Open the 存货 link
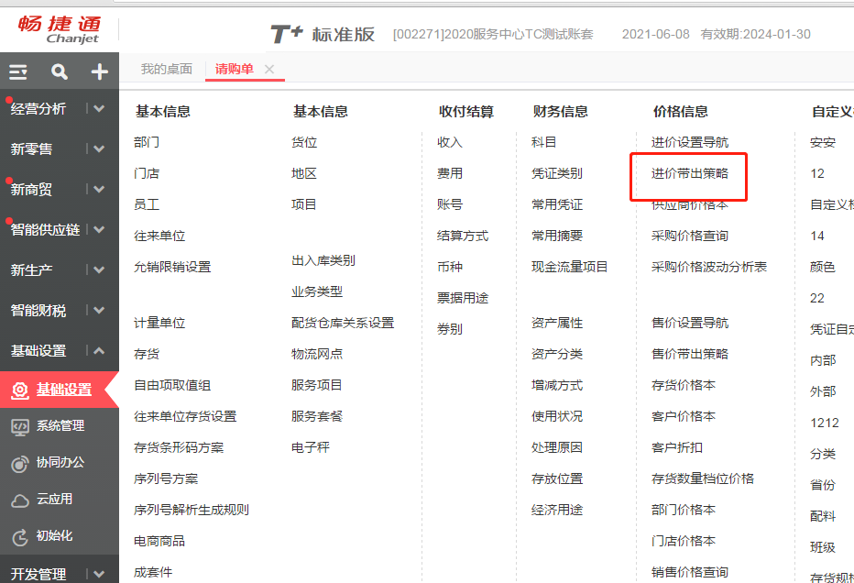The image size is (854, 583). tap(147, 354)
